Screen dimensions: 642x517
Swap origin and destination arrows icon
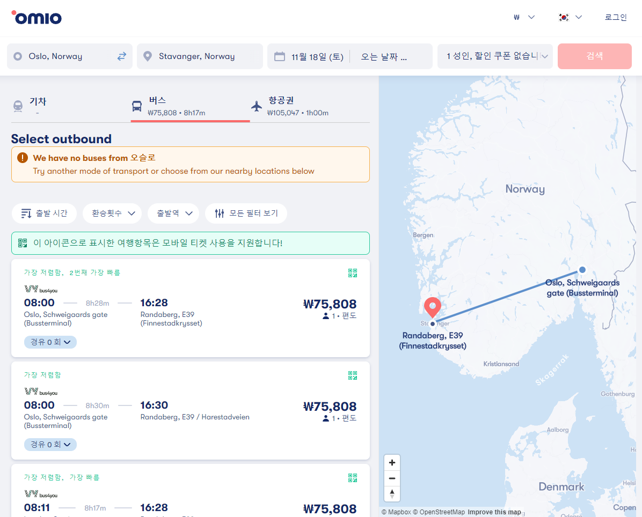pyautogui.click(x=122, y=56)
